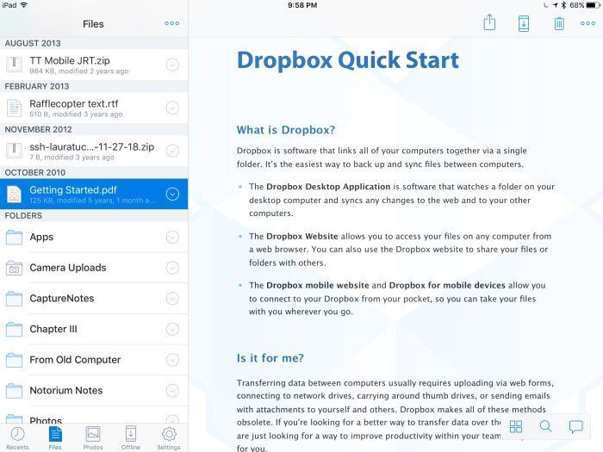
Task: Switch to the Recents tab
Action: tap(18, 438)
